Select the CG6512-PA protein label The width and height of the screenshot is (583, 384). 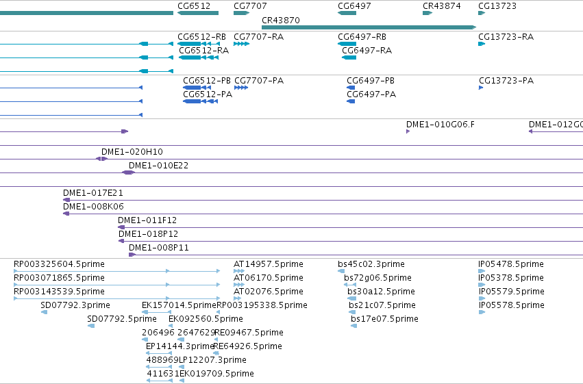(208, 94)
